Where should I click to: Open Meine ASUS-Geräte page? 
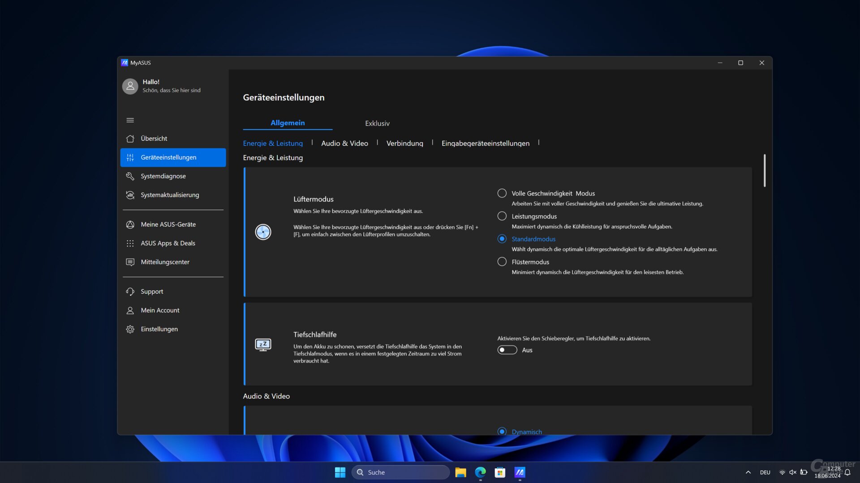point(173,225)
